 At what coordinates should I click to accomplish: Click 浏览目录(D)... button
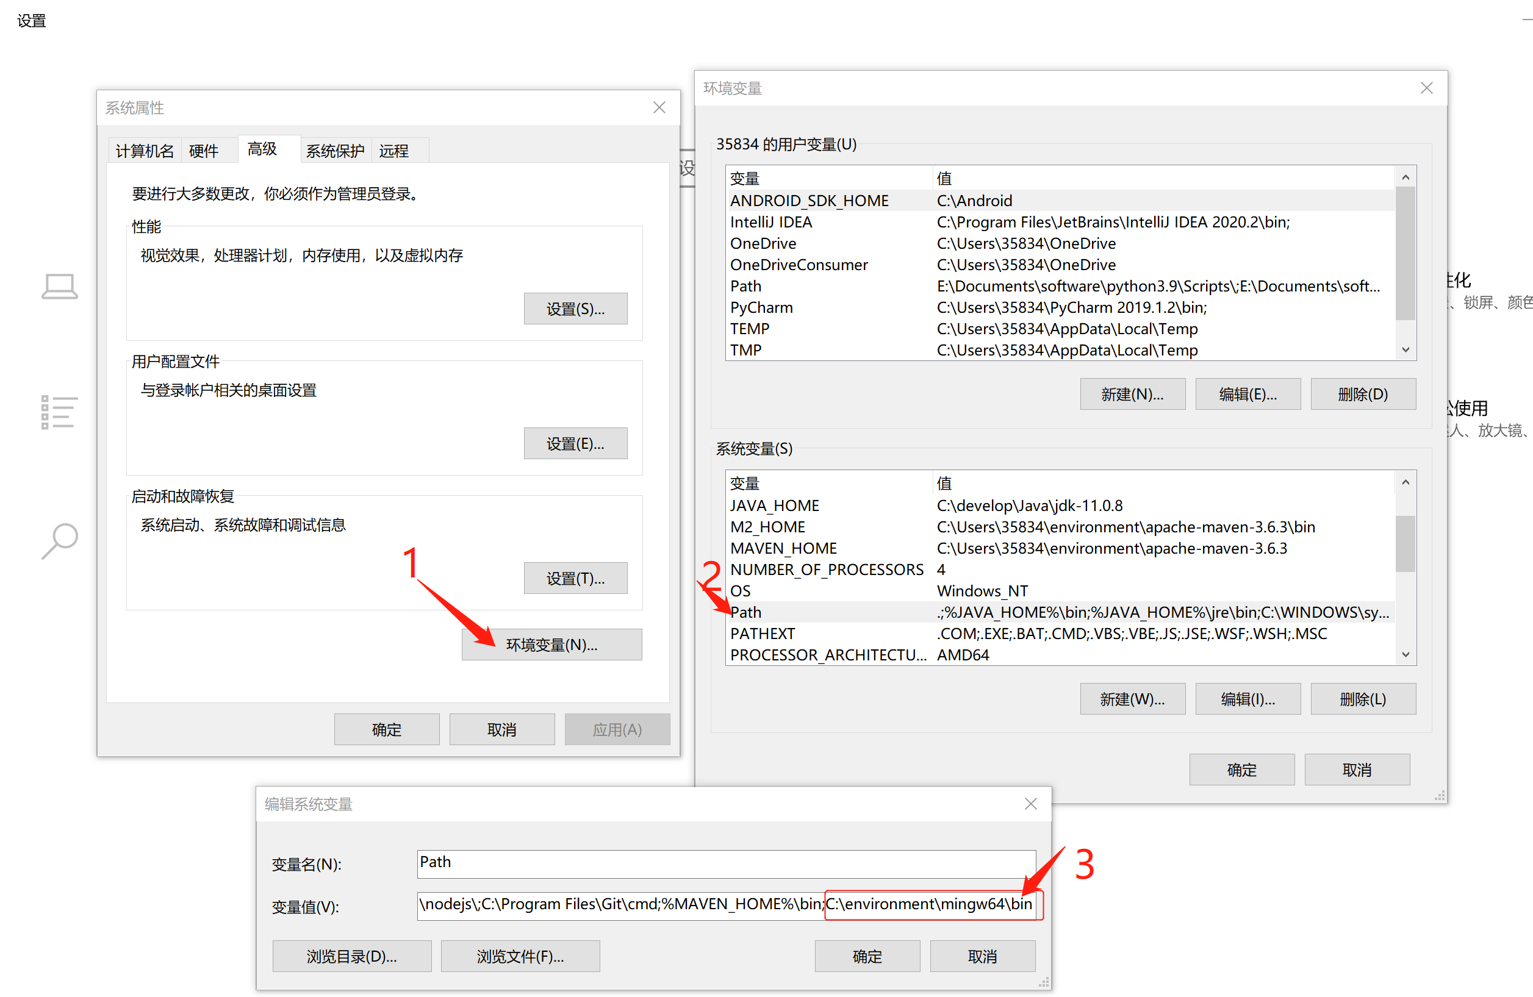(x=352, y=956)
